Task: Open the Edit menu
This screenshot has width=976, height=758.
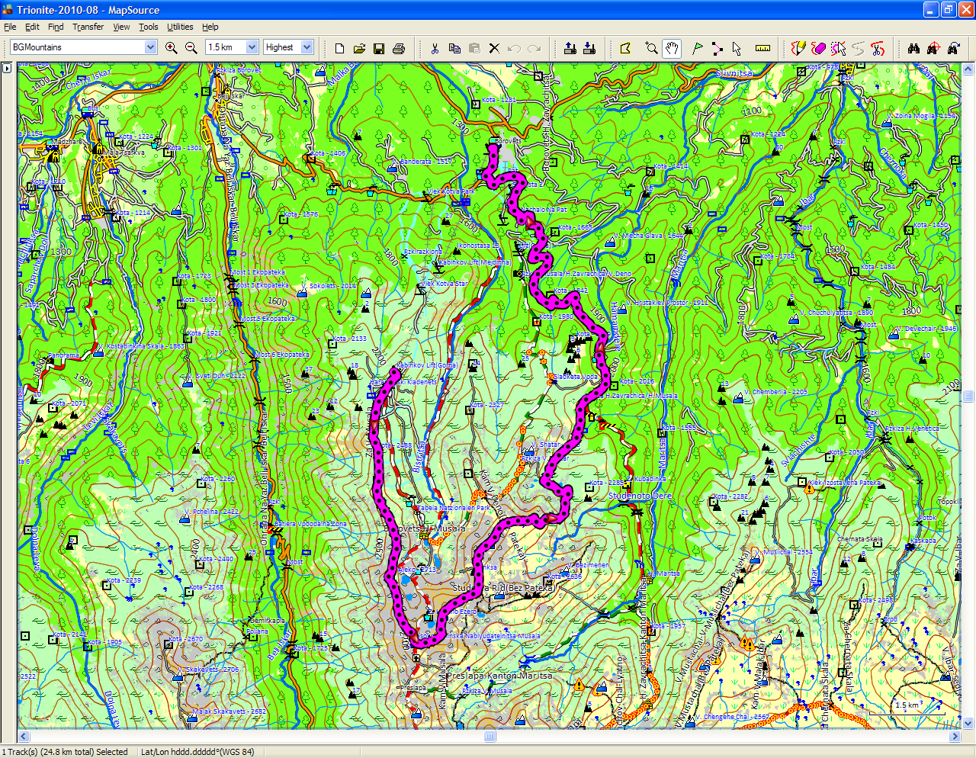Action: [x=32, y=27]
